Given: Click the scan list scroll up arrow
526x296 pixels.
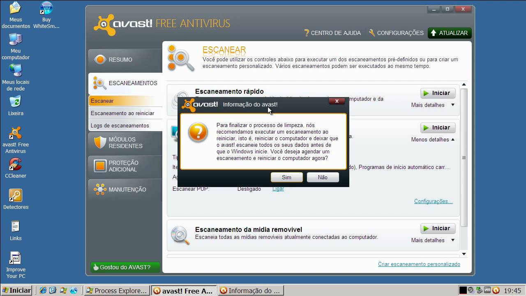Looking at the screenshot, I should coord(464,85).
